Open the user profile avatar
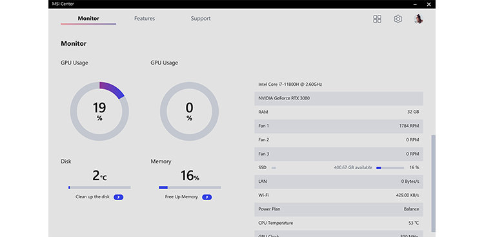The height and width of the screenshot is (237, 484). 418,19
